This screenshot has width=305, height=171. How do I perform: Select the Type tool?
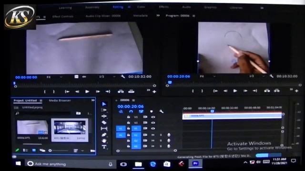104,147
